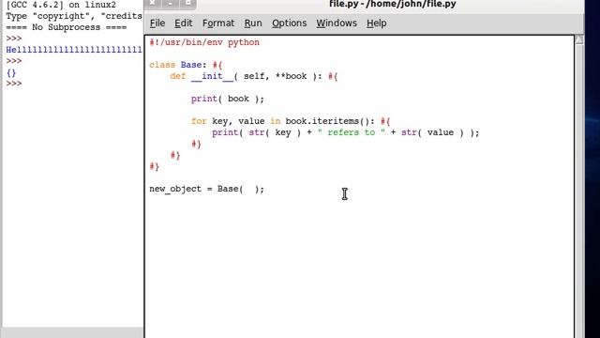Image resolution: width=600 pixels, height=338 pixels.
Task: Open the Options menu
Action: coord(290,23)
